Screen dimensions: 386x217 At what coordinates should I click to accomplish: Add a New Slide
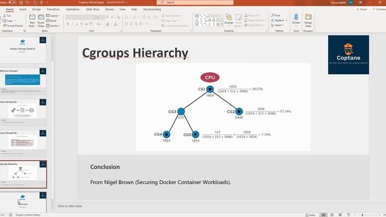(x=32, y=20)
